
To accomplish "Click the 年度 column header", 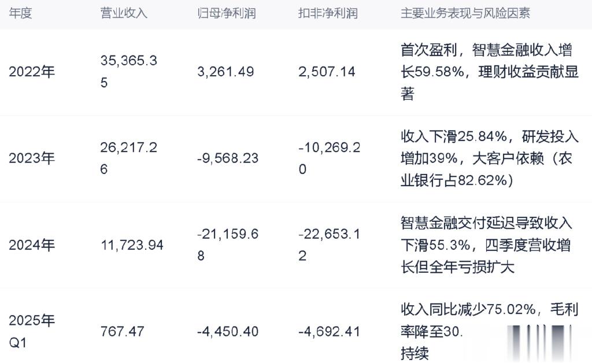I will point(20,13).
